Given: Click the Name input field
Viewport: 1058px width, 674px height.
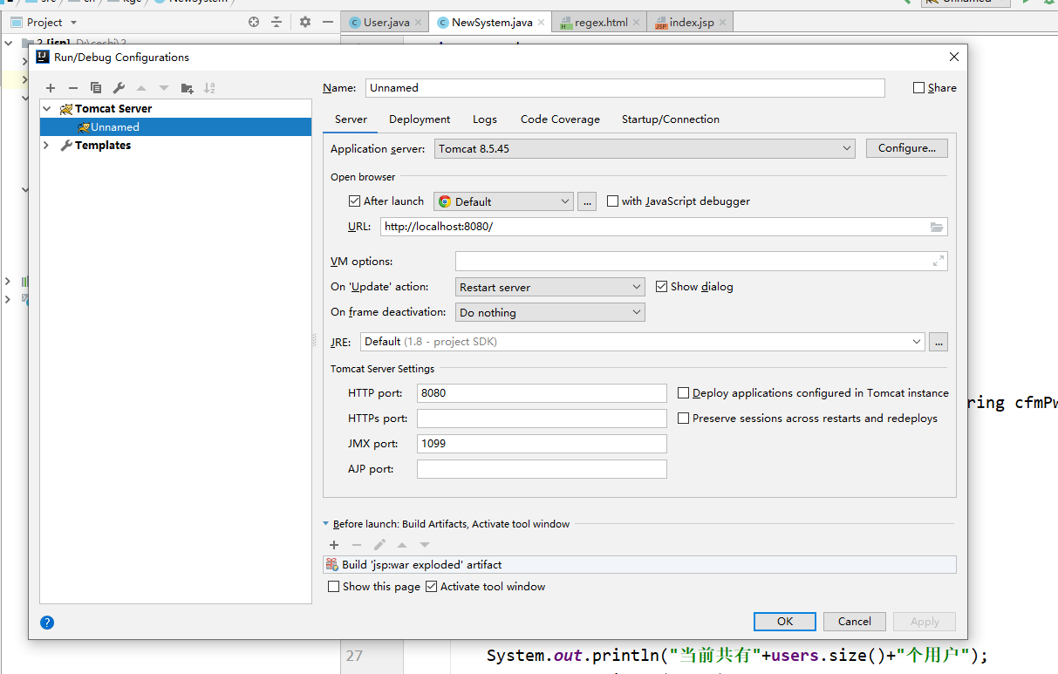Looking at the screenshot, I should point(625,88).
